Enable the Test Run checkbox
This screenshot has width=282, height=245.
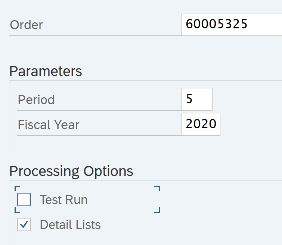pyautogui.click(x=24, y=200)
